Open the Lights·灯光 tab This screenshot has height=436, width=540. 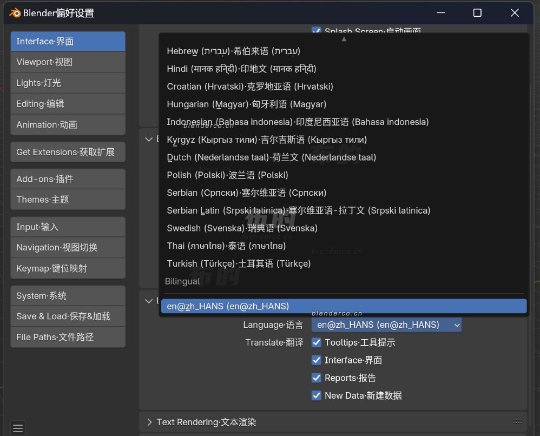(68, 83)
